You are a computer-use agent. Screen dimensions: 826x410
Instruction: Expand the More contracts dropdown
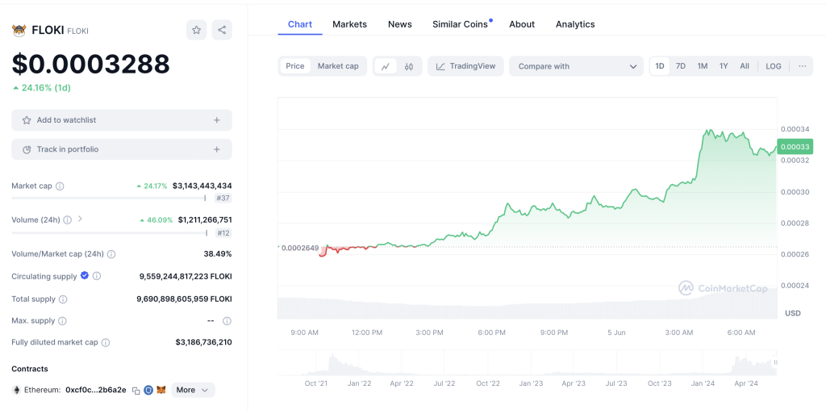(193, 390)
